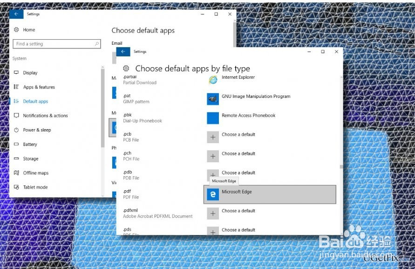Open Notifications & actions settings icon

[x=16, y=116]
